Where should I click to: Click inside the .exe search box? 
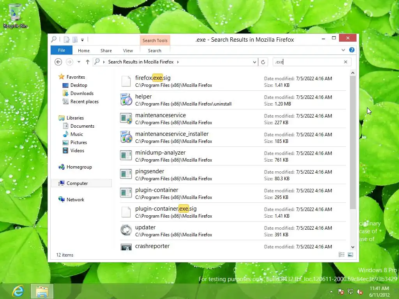(x=308, y=62)
